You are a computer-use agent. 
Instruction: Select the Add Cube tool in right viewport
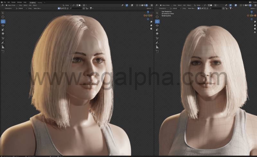point(157,51)
